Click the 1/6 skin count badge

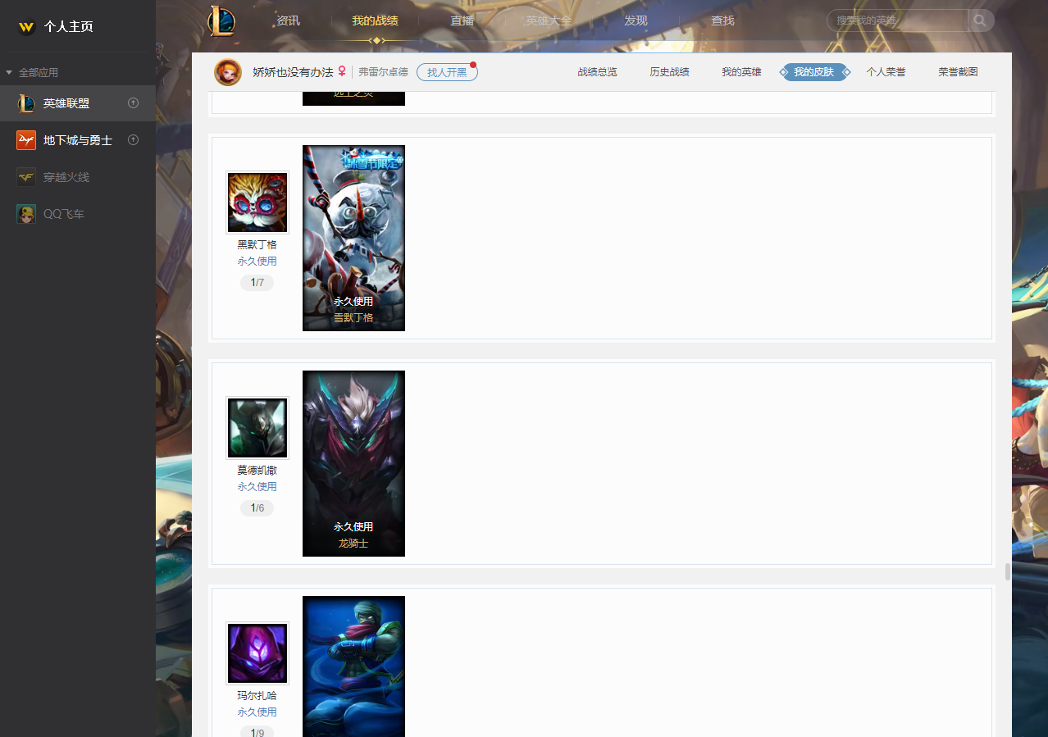click(x=257, y=508)
